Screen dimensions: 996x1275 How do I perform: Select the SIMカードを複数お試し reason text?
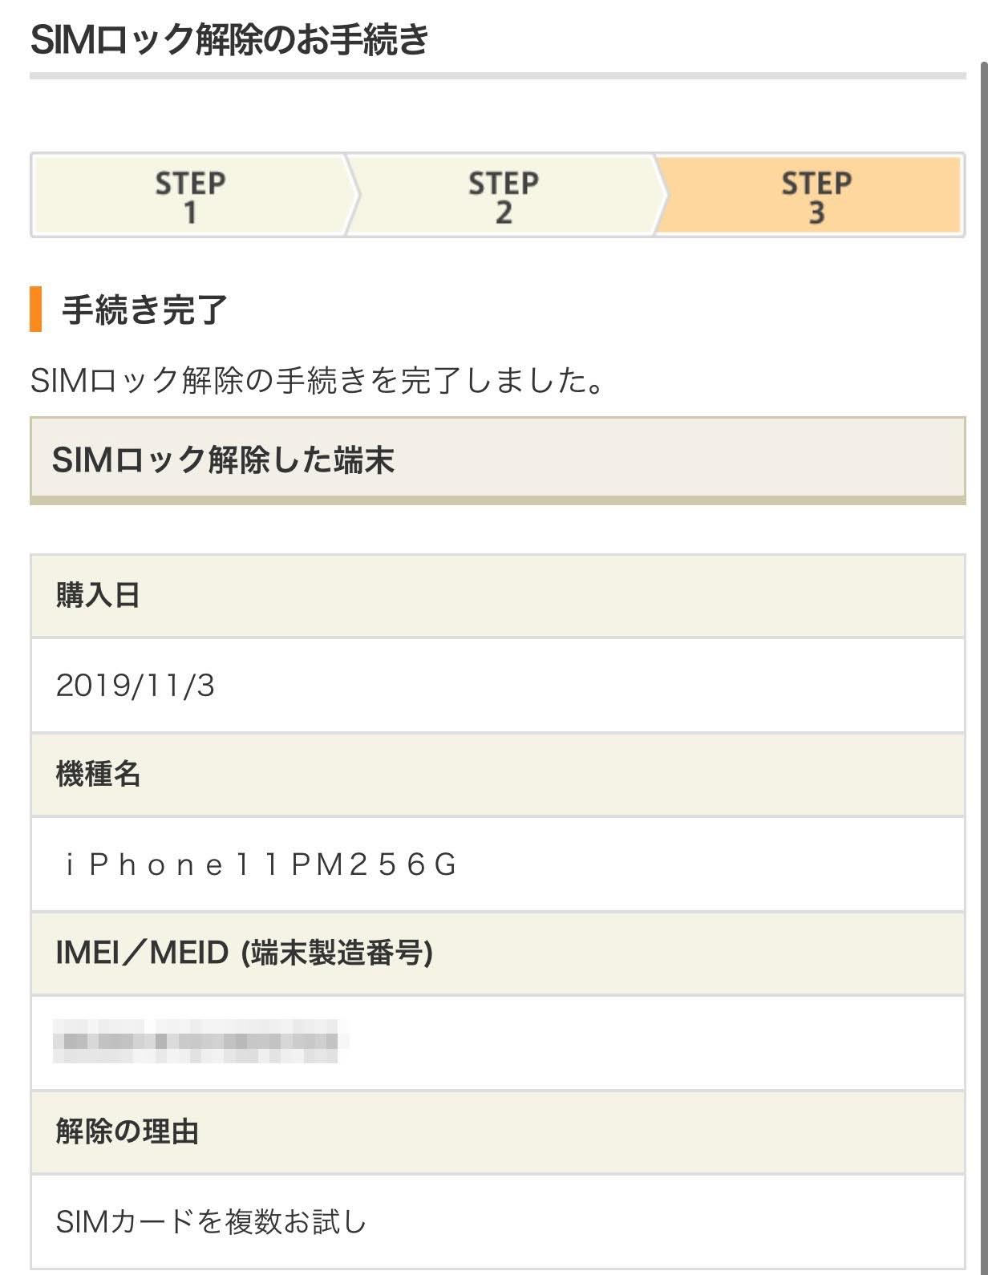pyautogui.click(x=211, y=1221)
